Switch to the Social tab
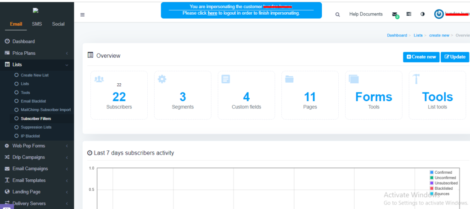 (58, 24)
